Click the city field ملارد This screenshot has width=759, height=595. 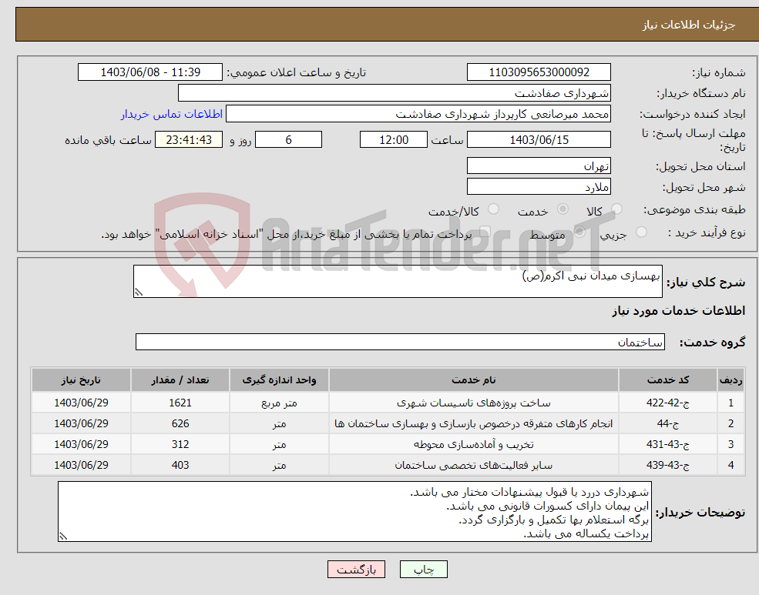[539, 186]
